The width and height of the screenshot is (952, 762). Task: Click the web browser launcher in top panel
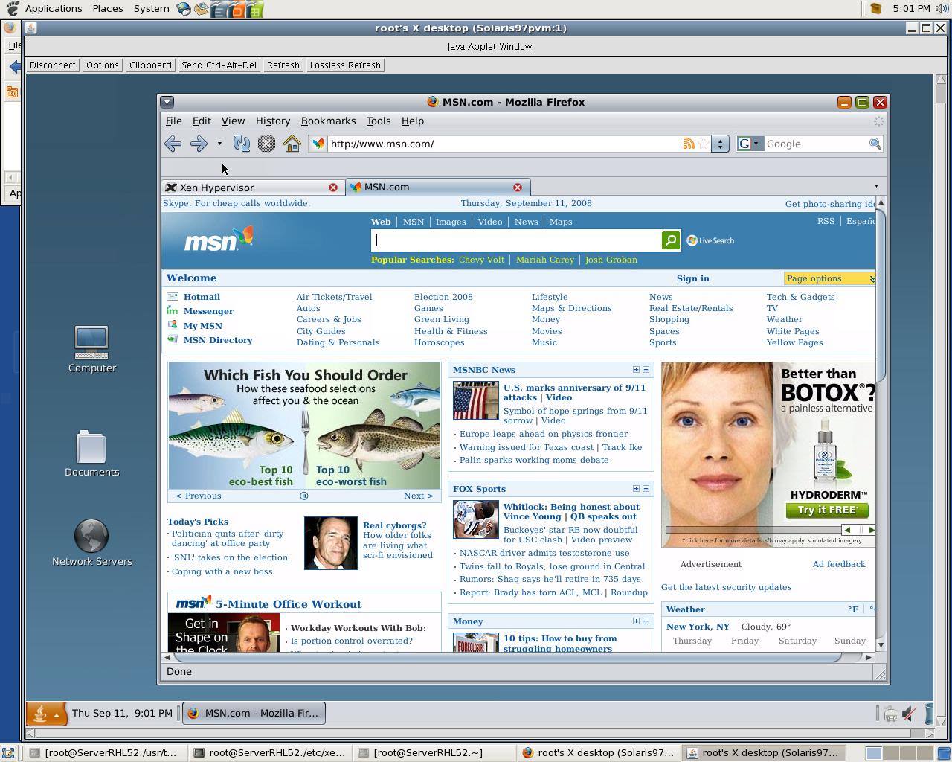tap(184, 9)
